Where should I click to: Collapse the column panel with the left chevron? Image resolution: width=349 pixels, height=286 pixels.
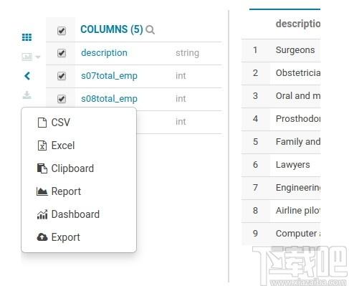click(27, 76)
